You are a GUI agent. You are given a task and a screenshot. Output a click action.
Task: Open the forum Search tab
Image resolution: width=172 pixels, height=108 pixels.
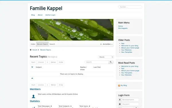[52, 44]
